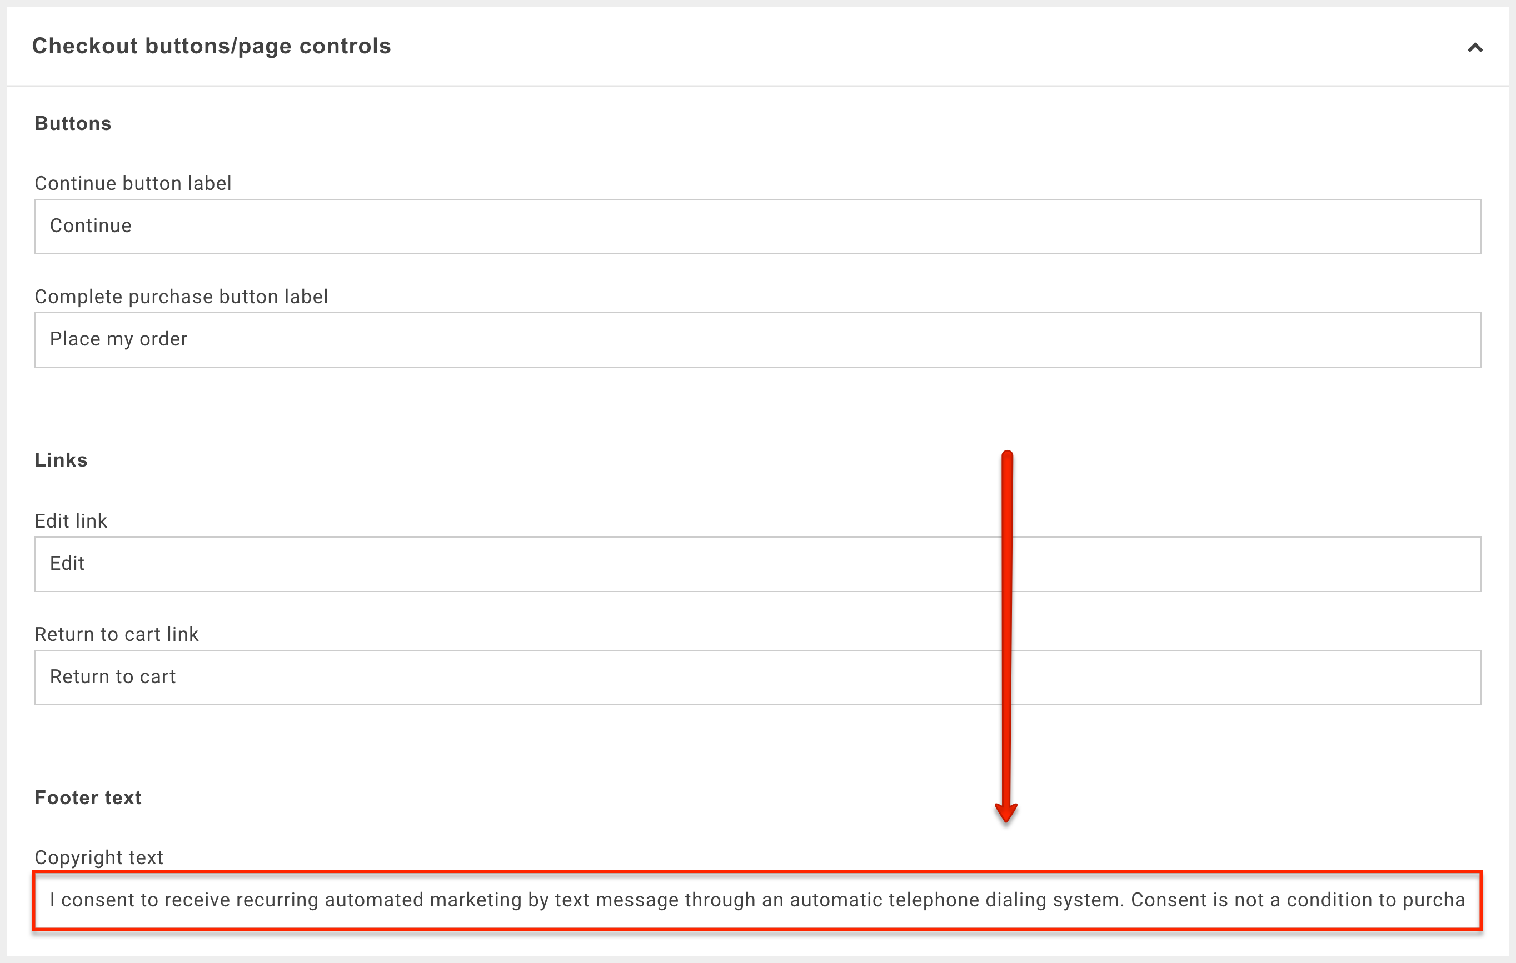Screen dimensions: 1516x963
Task: Click the 'Place my order' text value
Action: [118, 339]
